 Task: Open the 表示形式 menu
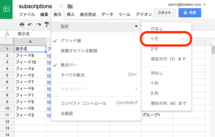coord(88,14)
